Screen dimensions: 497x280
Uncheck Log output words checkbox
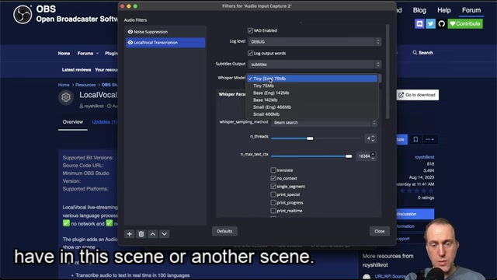click(x=250, y=54)
